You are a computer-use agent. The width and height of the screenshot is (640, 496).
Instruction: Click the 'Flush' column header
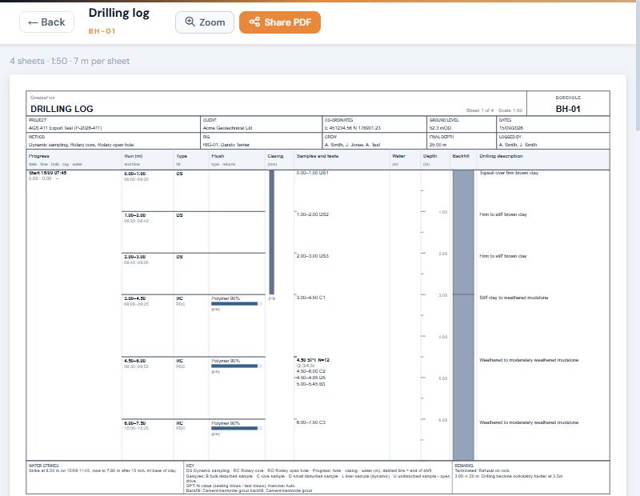tap(218, 156)
